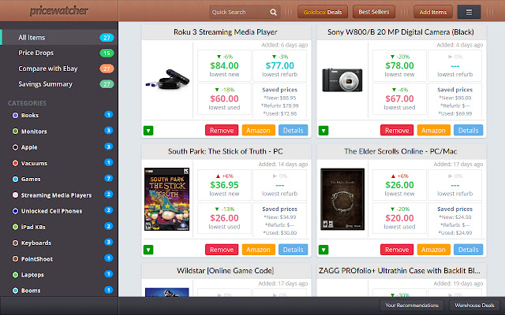View Details for Sony W800/B camera
The image size is (505, 315).
click(468, 130)
